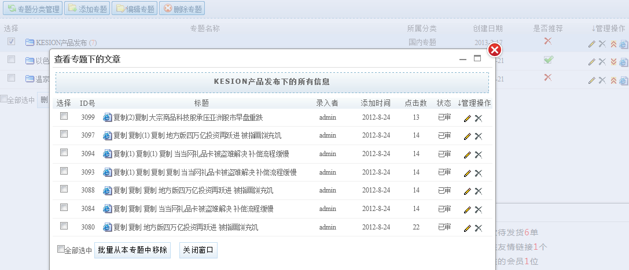Edit the 温家 topic with pencil icon
The height and width of the screenshot is (270, 629).
pyautogui.click(x=592, y=80)
